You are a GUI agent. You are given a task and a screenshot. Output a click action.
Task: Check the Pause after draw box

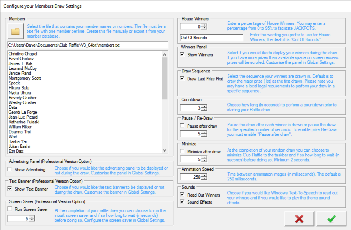183,126
